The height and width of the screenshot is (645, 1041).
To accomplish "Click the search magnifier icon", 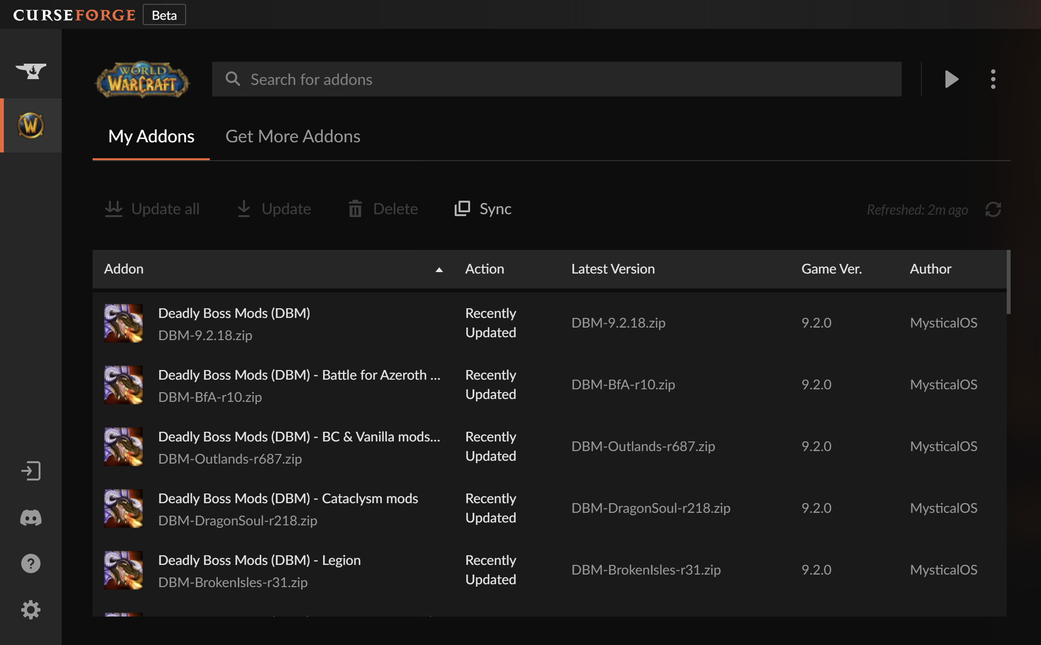I will point(233,79).
